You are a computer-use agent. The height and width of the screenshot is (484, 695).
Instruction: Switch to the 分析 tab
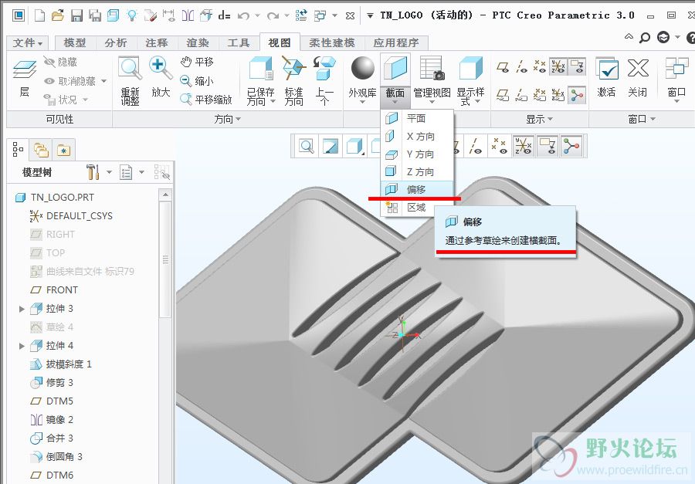[x=116, y=43]
